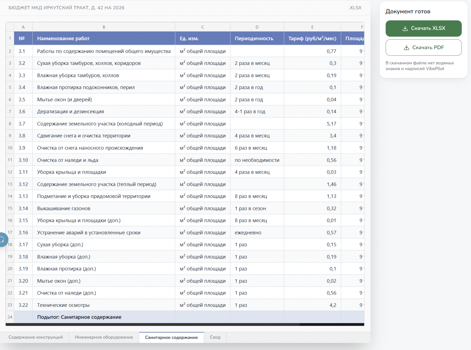Click the Периодичность header cell
The height and width of the screenshot is (350, 471).
pos(257,38)
